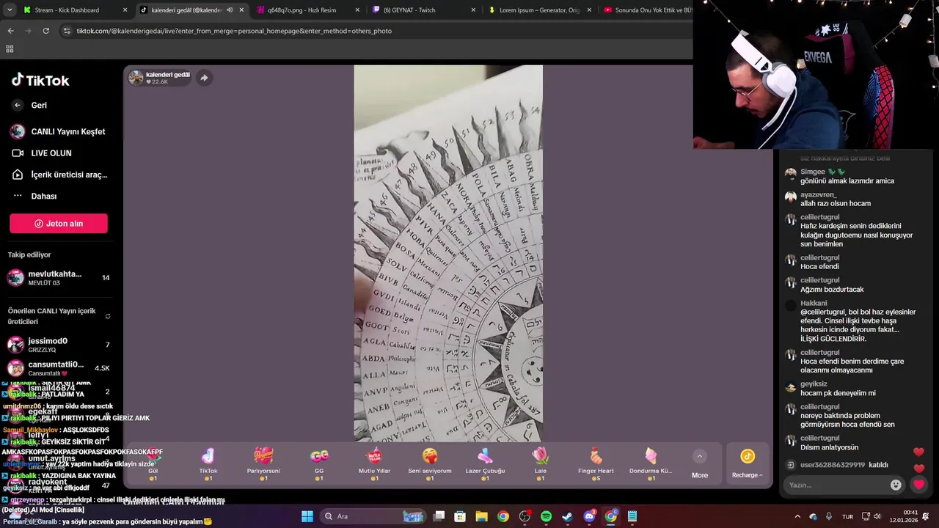Click streamer avatar kalenderi gedāî
Screen dimensions: 939x528
(136, 78)
